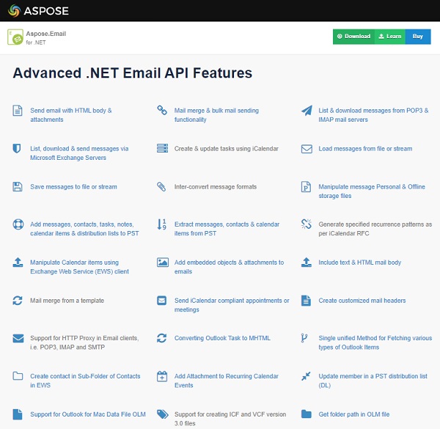Open Manipulate message Personal & Offline storage files link
440x429 pixels.
372,191
